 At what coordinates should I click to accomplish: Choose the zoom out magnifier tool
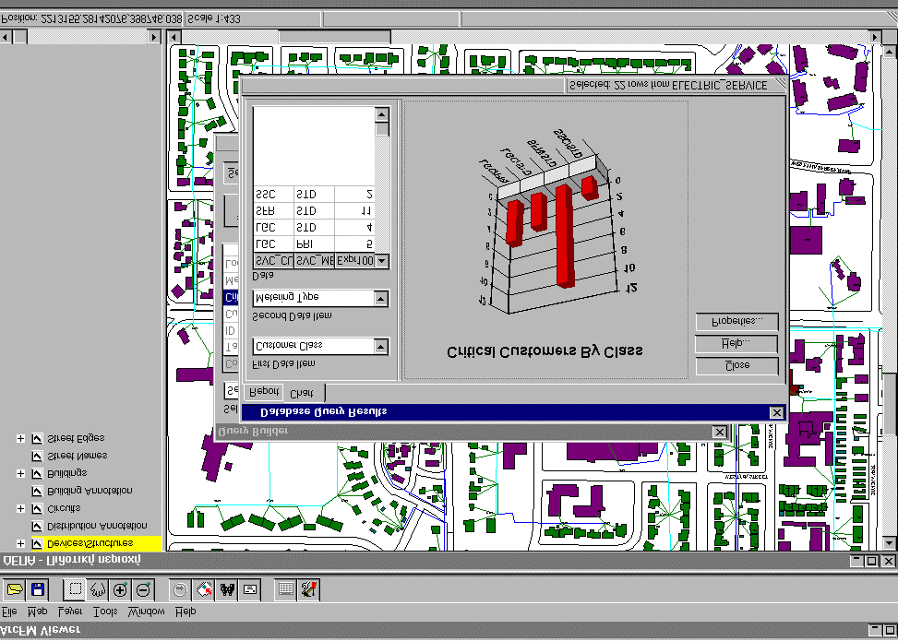[x=143, y=589]
